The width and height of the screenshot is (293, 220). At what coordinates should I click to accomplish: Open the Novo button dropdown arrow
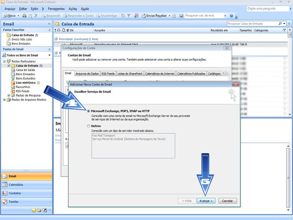pyautogui.click(x=18, y=16)
